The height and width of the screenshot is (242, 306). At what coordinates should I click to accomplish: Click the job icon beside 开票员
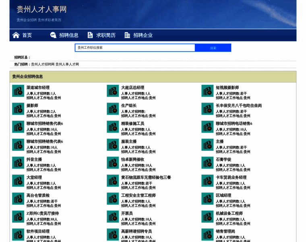tap(113, 217)
